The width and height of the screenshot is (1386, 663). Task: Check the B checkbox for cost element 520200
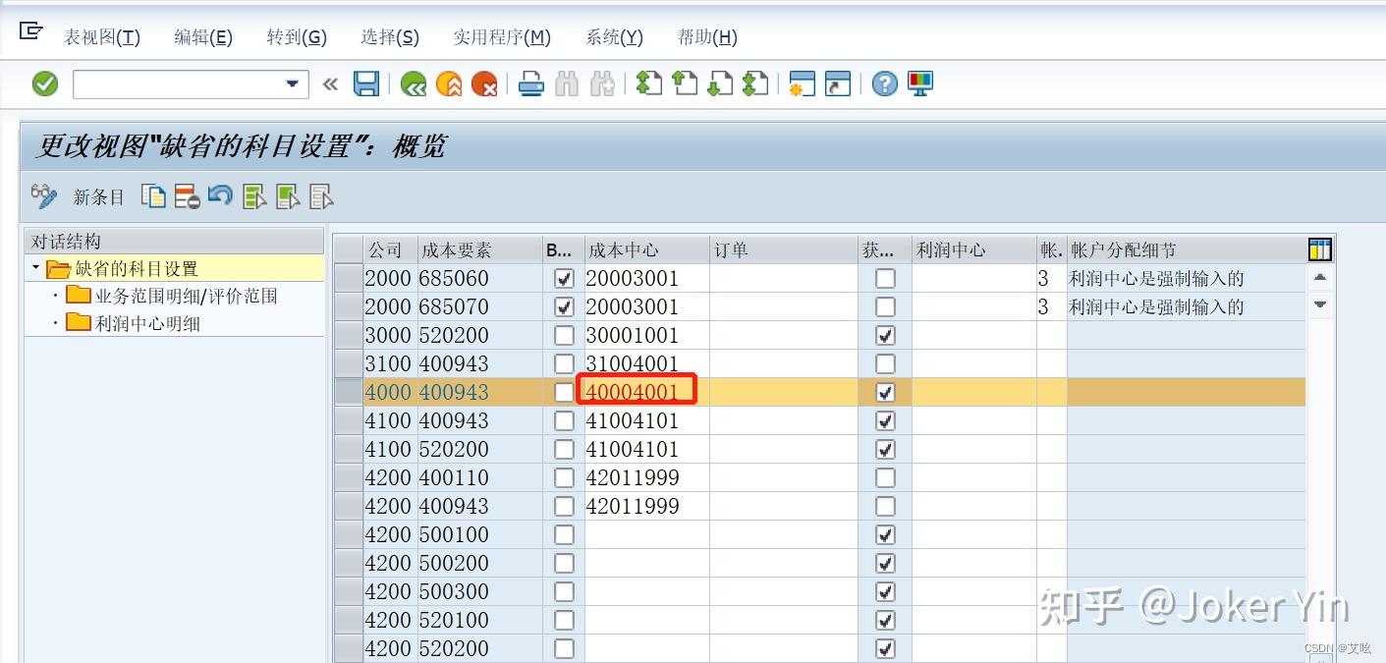pyautogui.click(x=565, y=335)
